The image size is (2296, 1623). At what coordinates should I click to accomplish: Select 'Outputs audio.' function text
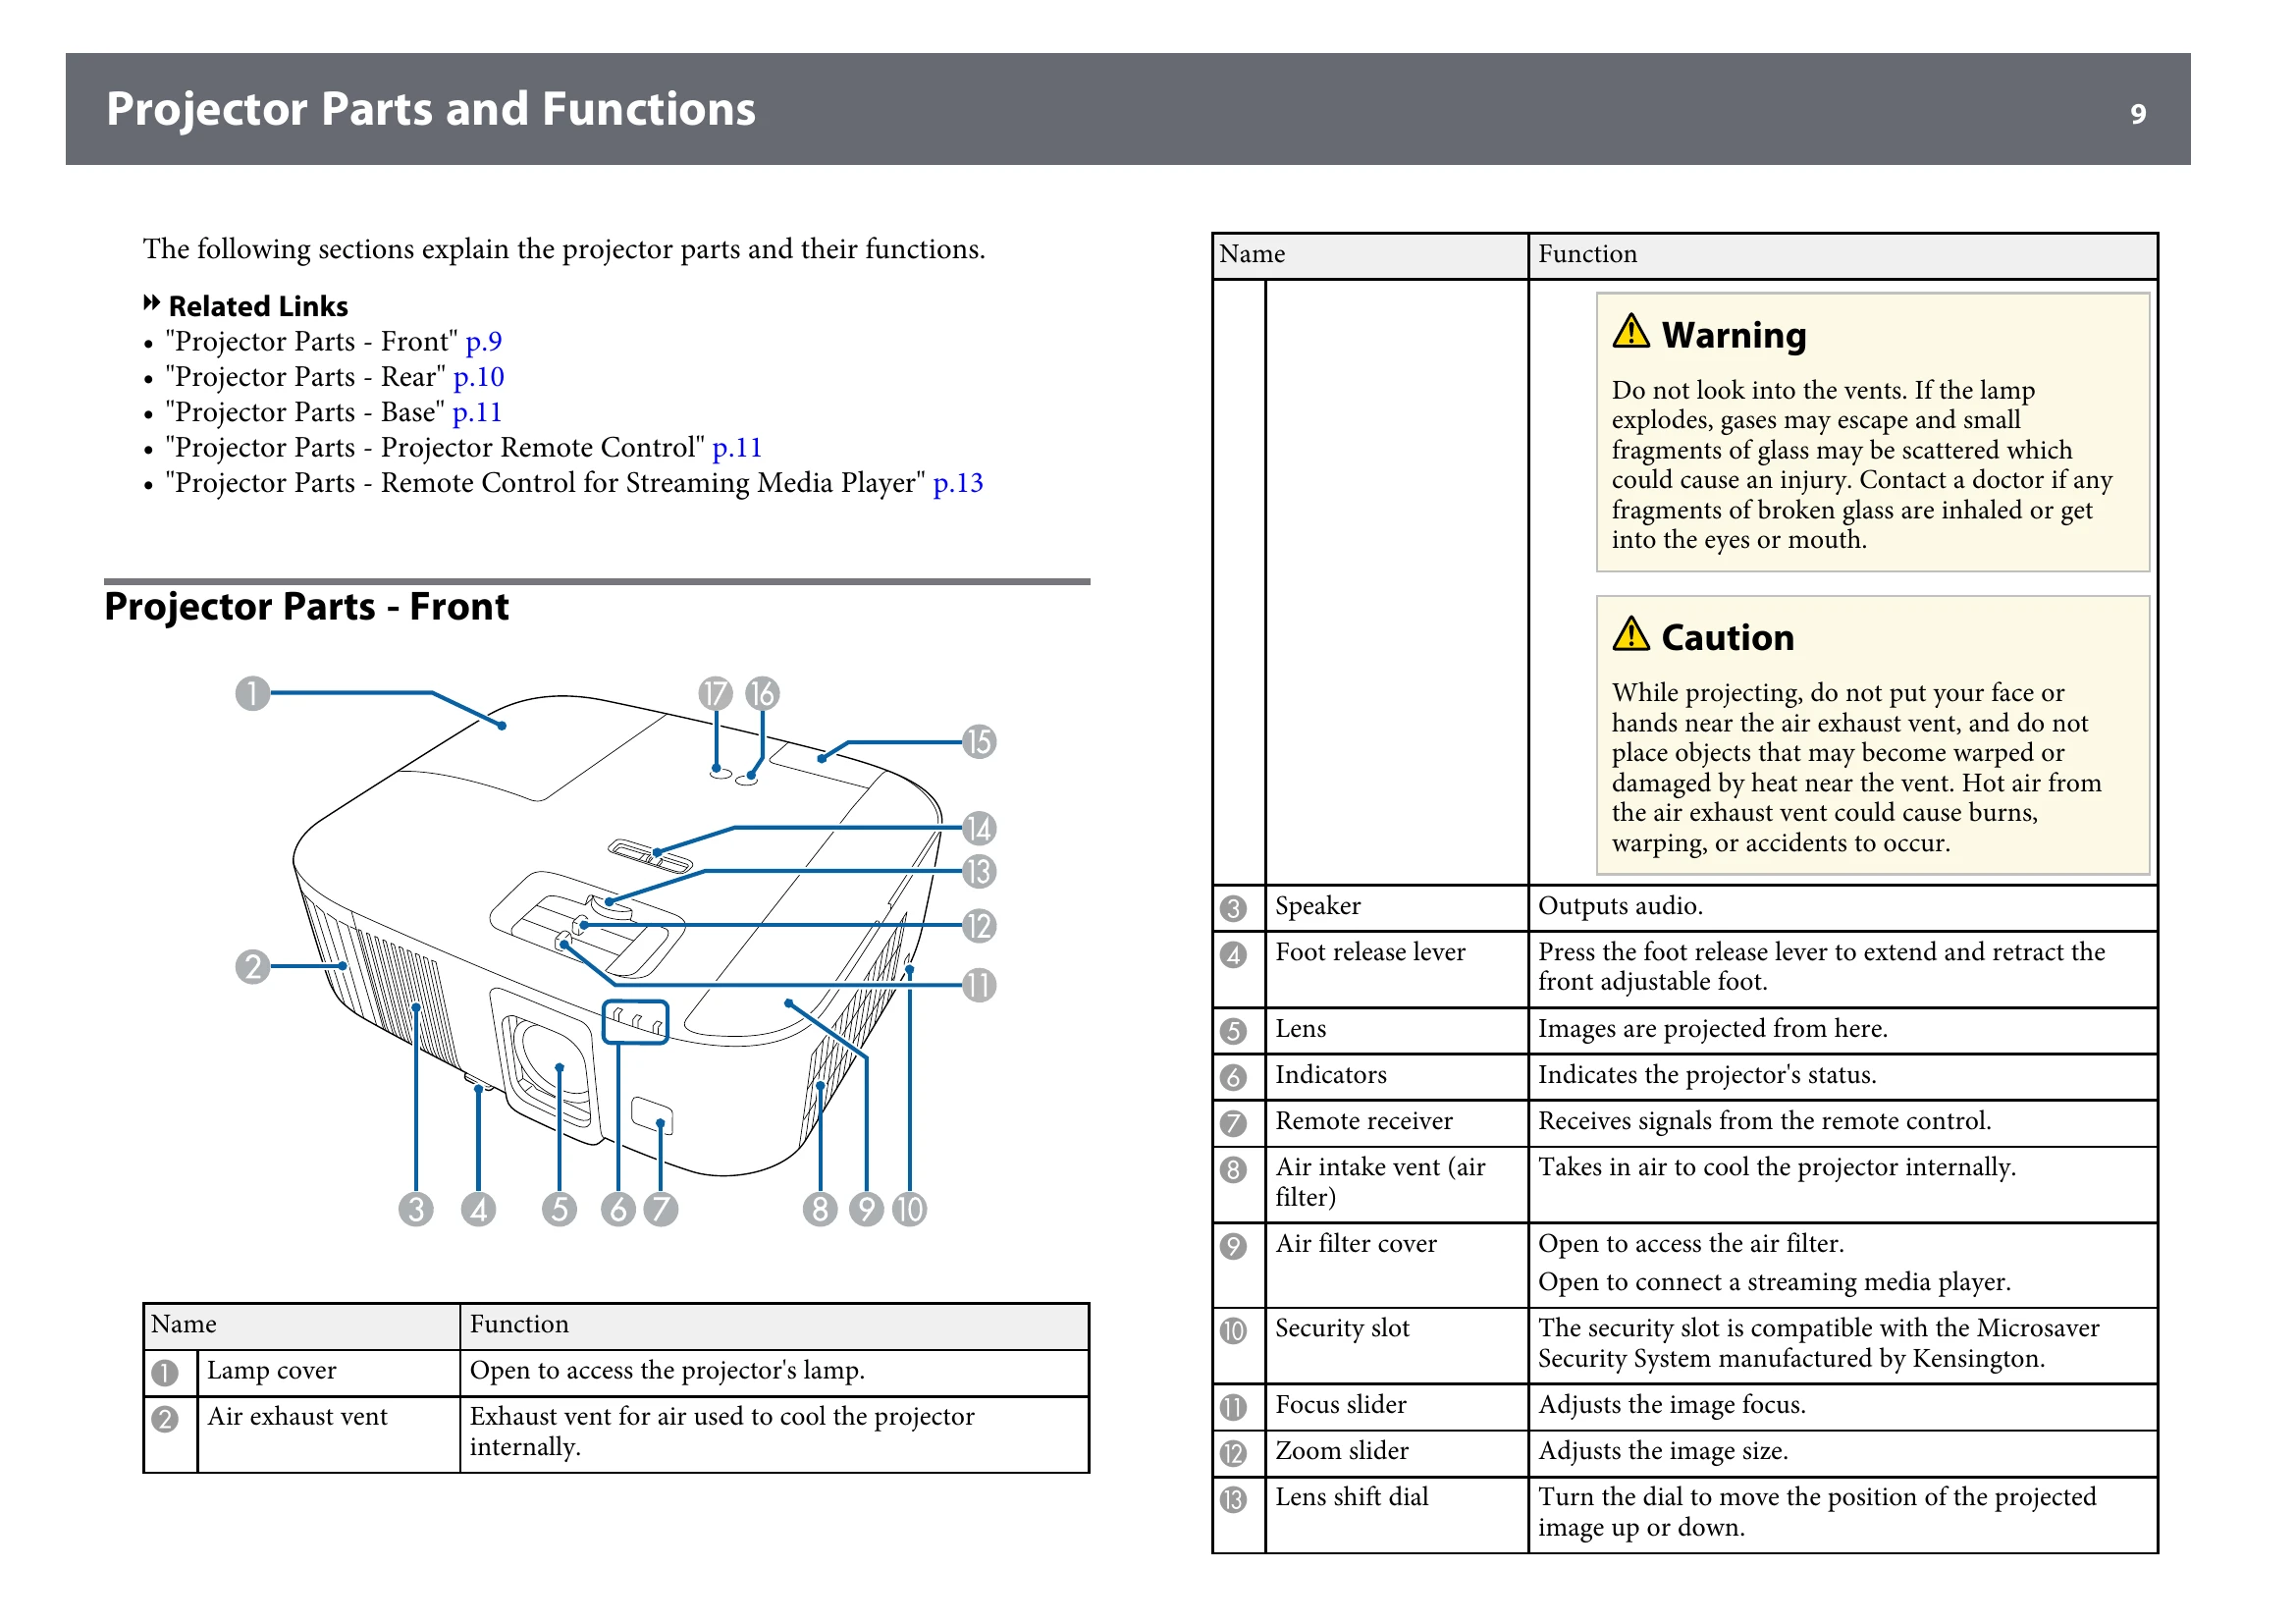pos(1620,906)
